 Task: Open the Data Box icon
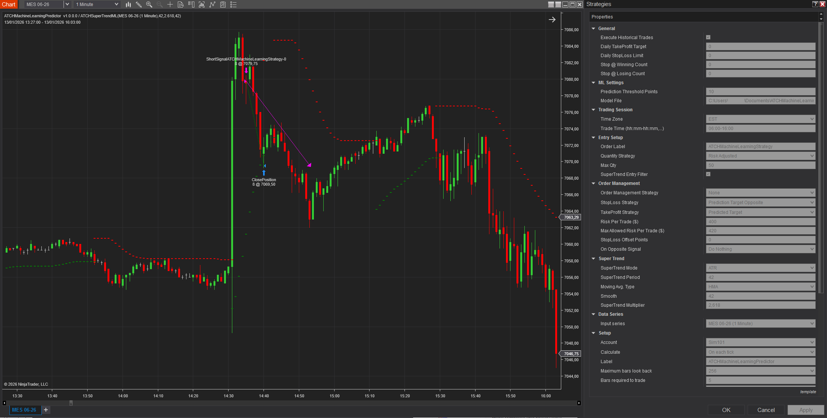point(180,5)
